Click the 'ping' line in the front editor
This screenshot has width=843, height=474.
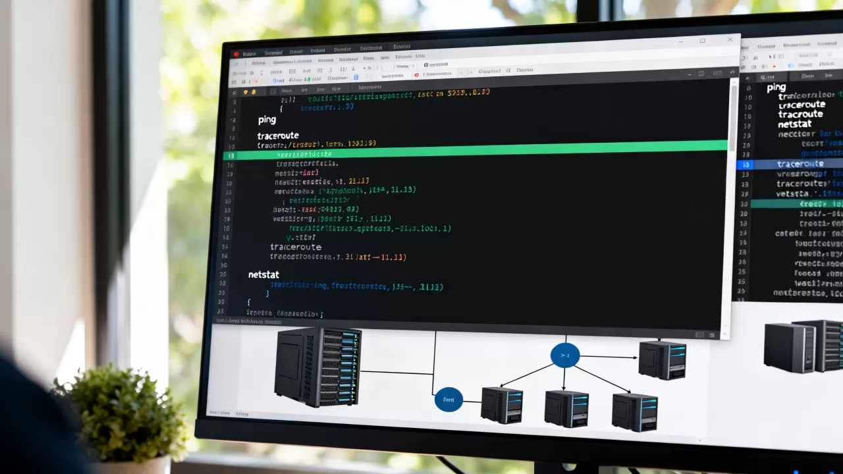click(x=267, y=120)
